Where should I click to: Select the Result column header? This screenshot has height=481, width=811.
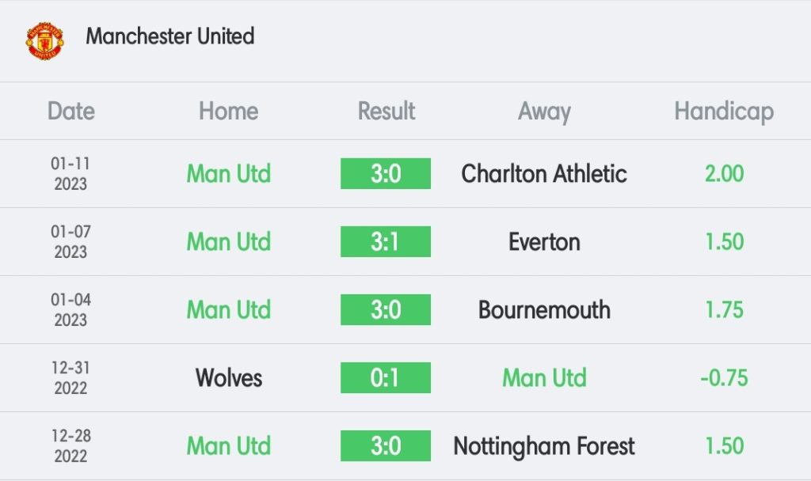[x=386, y=111]
